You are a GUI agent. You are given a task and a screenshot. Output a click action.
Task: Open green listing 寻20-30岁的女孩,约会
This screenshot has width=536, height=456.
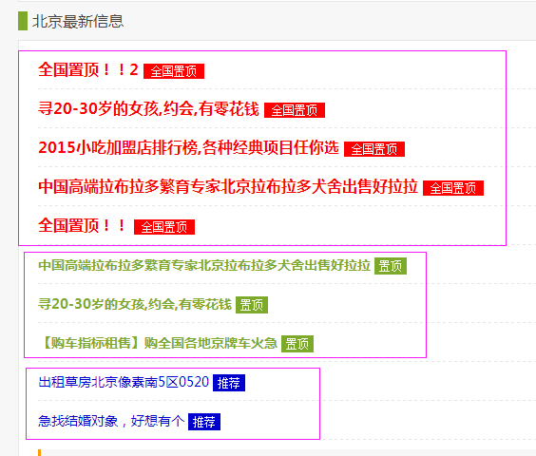point(135,304)
